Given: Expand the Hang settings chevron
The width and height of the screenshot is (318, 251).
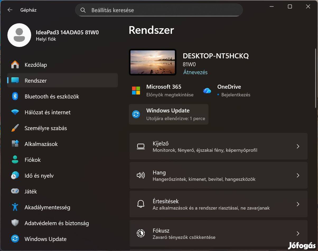Looking at the screenshot, I should (298, 175).
